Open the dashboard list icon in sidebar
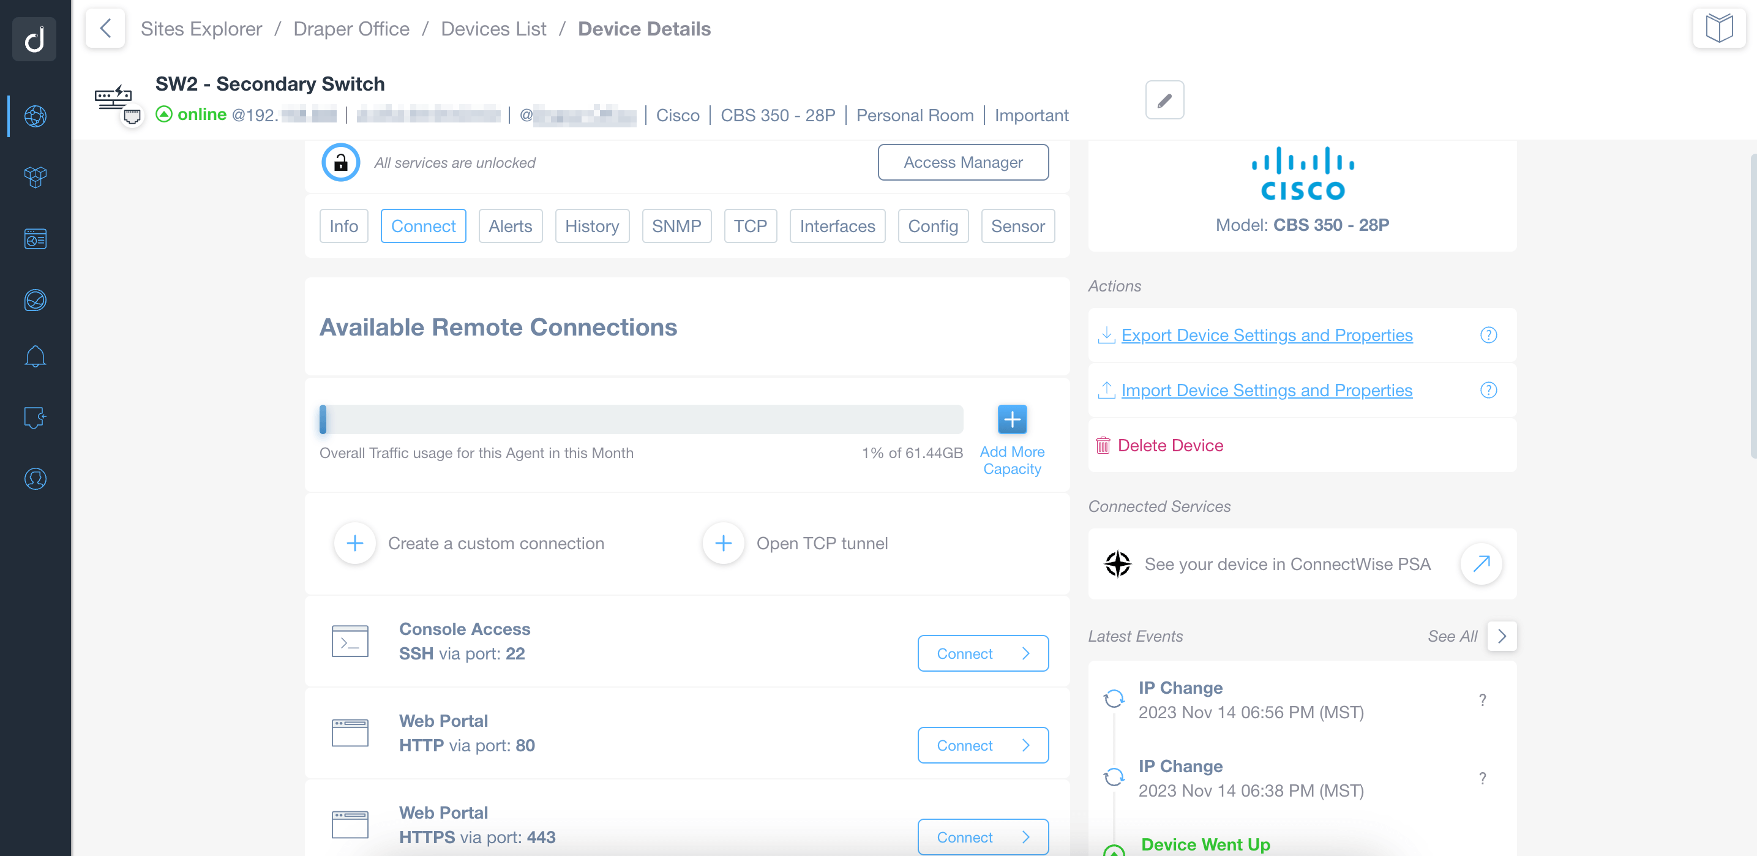This screenshot has width=1757, height=856. tap(35, 239)
